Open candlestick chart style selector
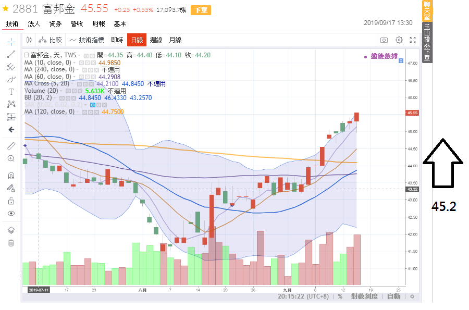The image size is (469, 310). pos(29,40)
